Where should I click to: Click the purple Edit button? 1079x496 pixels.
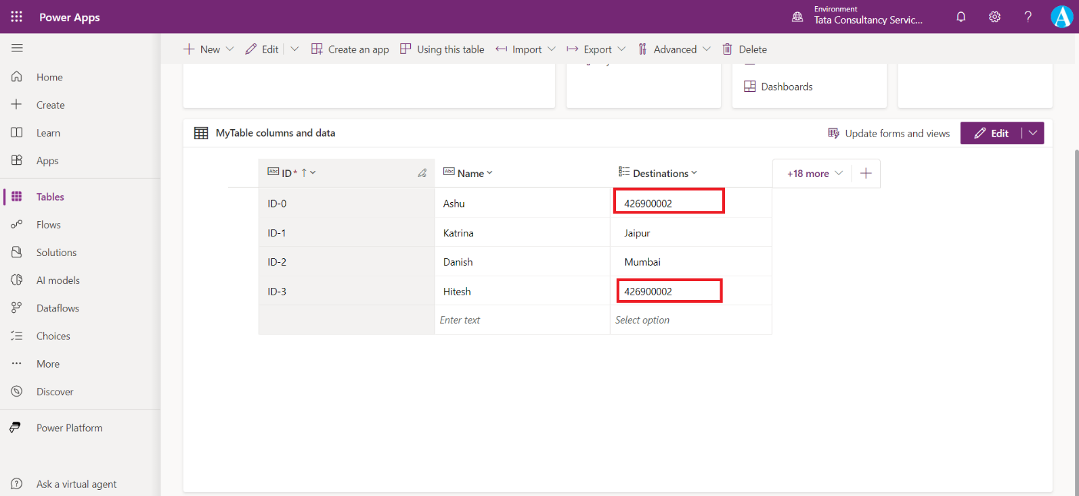[991, 133]
